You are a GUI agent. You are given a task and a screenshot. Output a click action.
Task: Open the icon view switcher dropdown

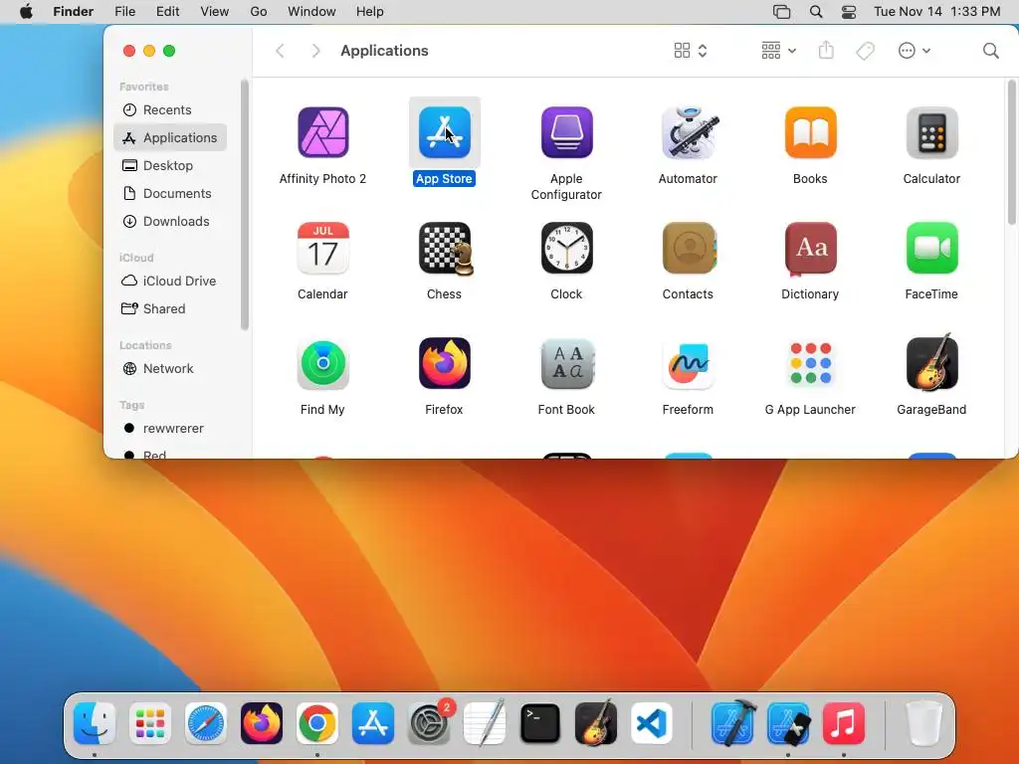(691, 51)
